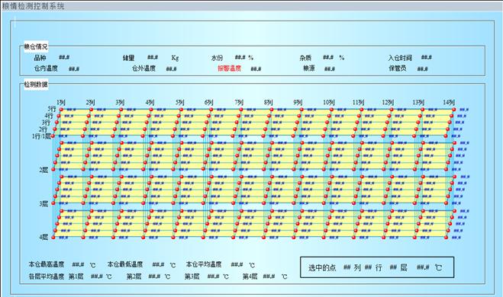Click the 12列 column header
This screenshot has height=297, width=503.
pyautogui.click(x=388, y=102)
